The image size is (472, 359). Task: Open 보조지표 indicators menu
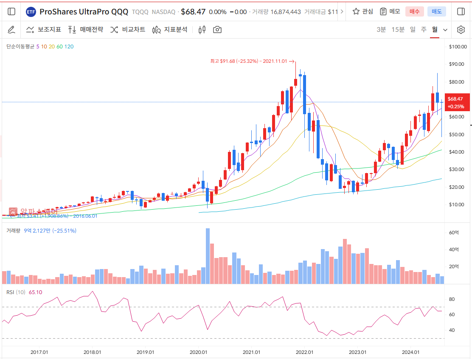tap(43, 29)
